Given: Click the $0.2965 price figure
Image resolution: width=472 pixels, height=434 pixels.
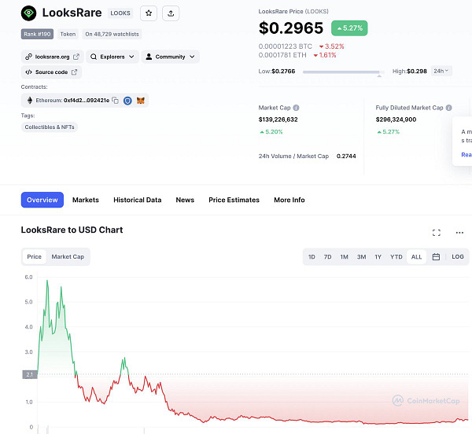Looking at the screenshot, I should click(x=291, y=28).
